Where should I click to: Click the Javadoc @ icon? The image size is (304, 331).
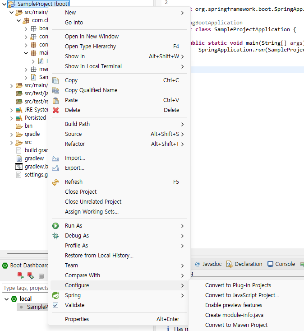click(197, 264)
